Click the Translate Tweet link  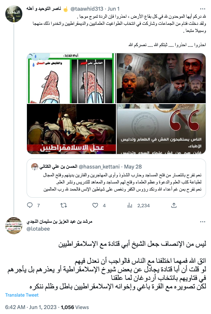22,295
